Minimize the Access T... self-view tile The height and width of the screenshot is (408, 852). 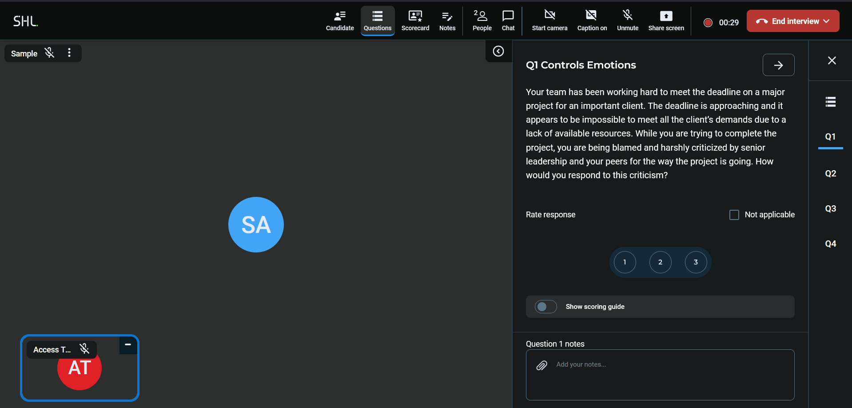128,345
